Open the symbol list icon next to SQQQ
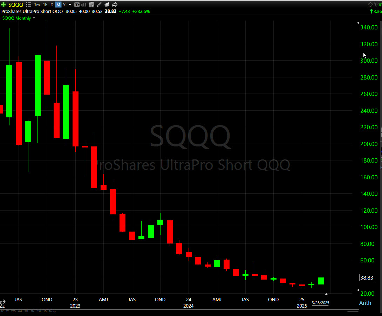Screen dimensions: 382x316 tap(29, 5)
